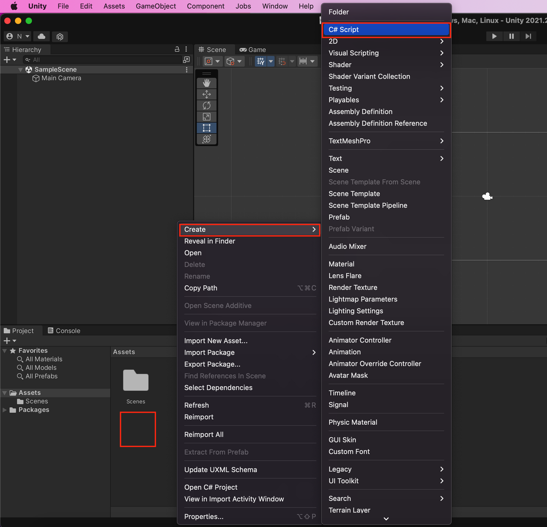Open the 2D submenu

coord(386,41)
